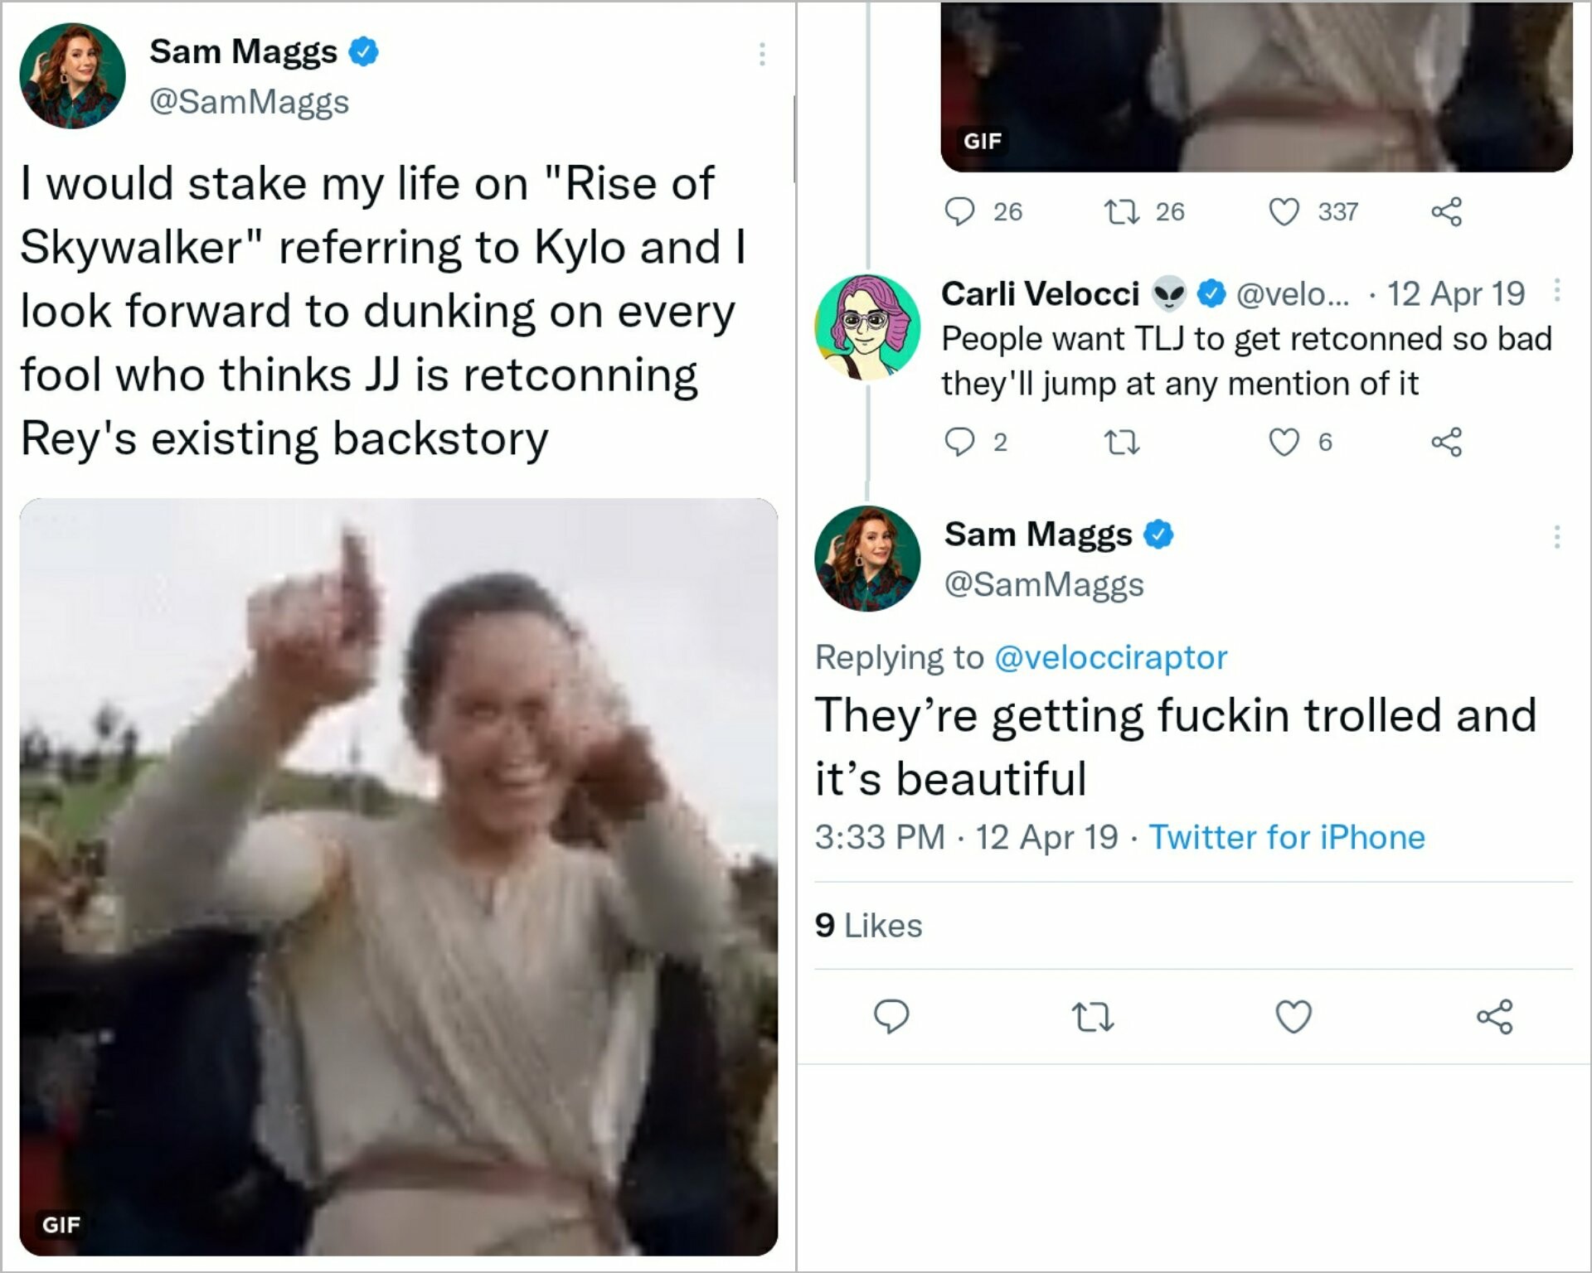Share the tweet with 337 likes

pyautogui.click(x=1446, y=212)
